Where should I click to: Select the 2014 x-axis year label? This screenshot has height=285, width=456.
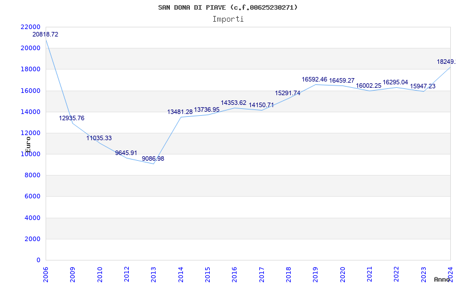[x=181, y=274]
